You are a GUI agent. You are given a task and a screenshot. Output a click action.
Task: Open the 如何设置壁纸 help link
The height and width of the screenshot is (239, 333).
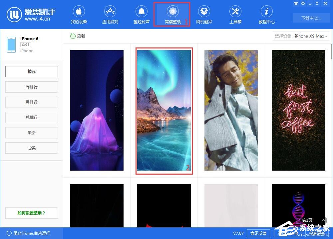tap(31, 213)
